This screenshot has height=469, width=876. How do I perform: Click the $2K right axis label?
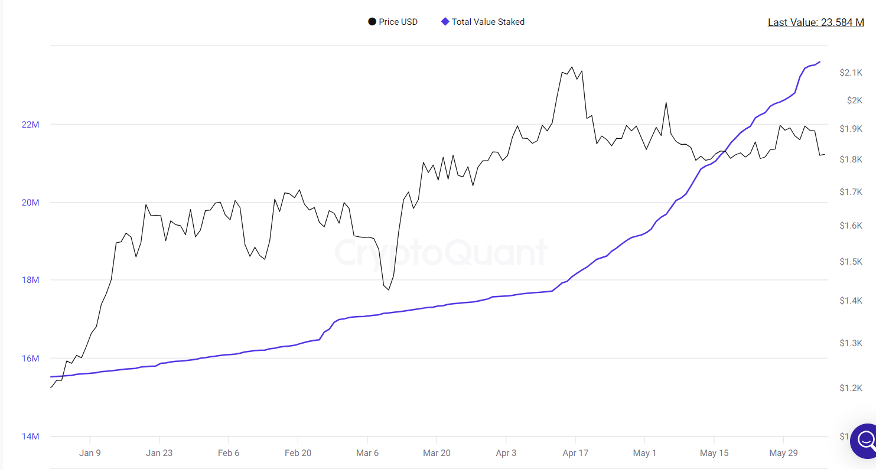coord(854,100)
